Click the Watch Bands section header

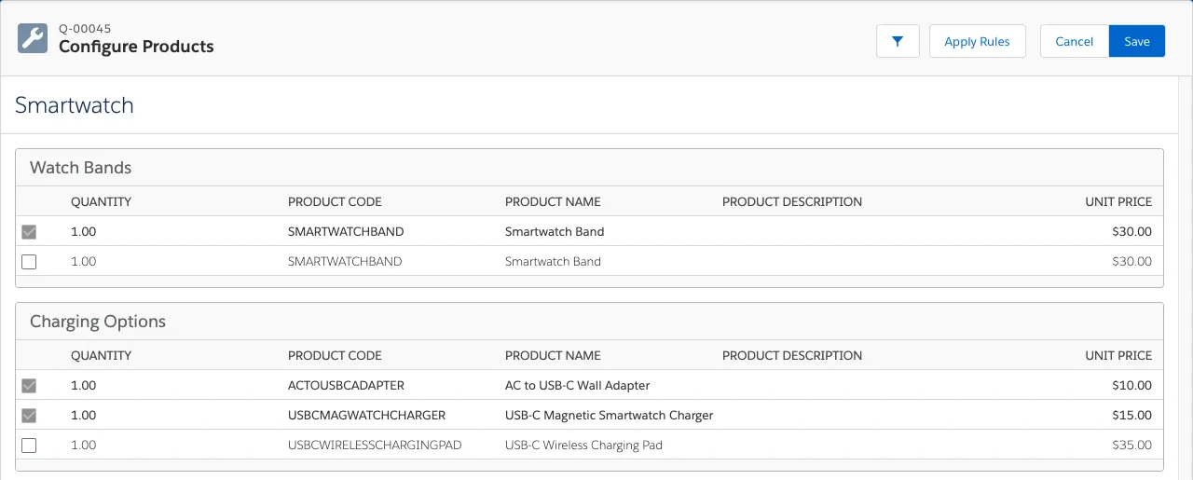[80, 168]
